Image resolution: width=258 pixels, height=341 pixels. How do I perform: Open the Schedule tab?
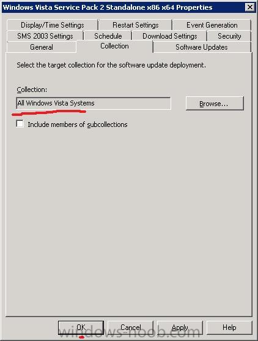tap(108, 36)
